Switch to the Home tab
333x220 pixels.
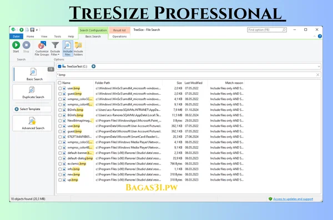coord(30,37)
